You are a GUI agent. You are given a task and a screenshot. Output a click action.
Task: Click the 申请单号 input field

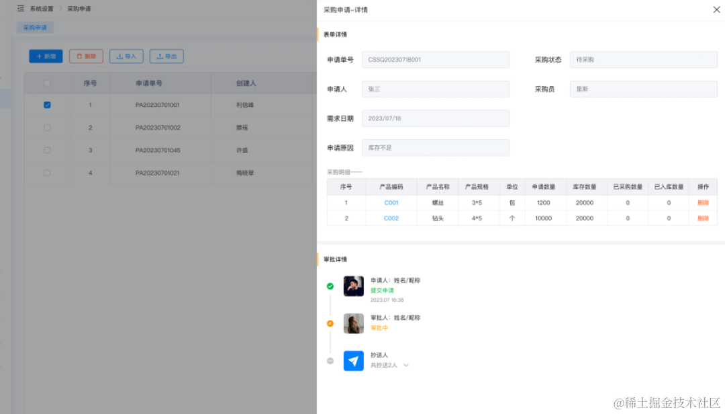click(436, 60)
